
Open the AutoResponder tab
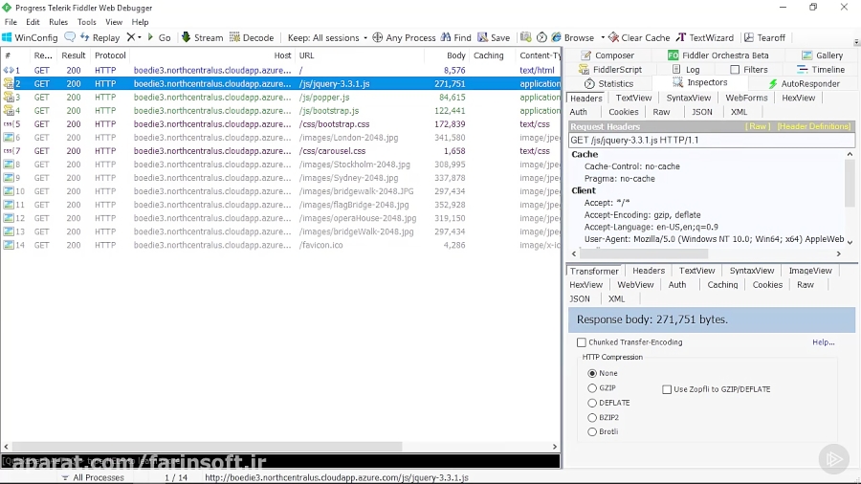tap(804, 84)
